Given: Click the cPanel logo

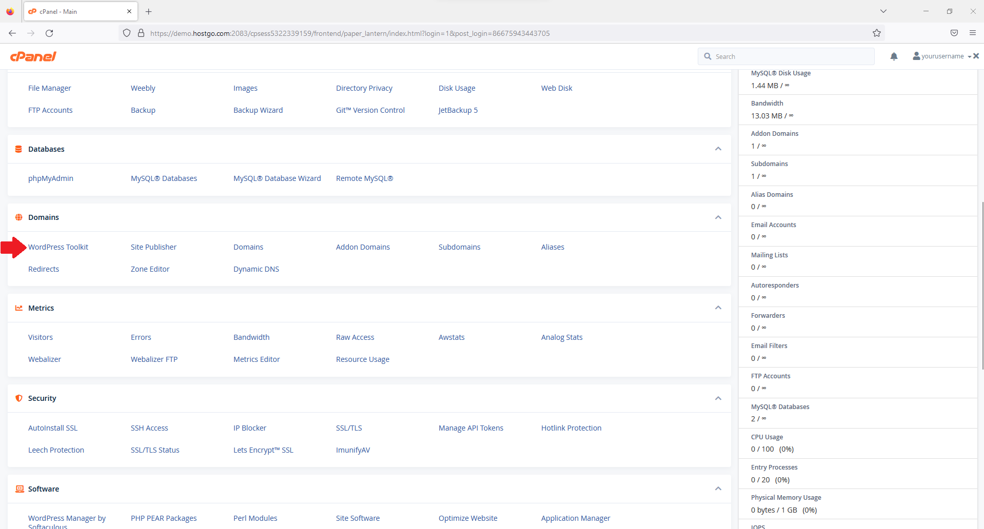Looking at the screenshot, I should pos(33,56).
